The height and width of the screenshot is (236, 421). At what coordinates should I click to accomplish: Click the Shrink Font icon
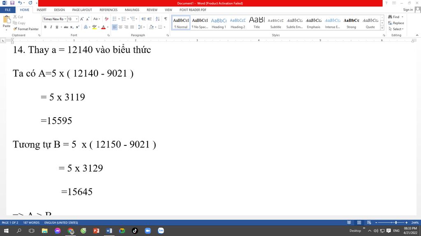pyautogui.click(x=88, y=19)
